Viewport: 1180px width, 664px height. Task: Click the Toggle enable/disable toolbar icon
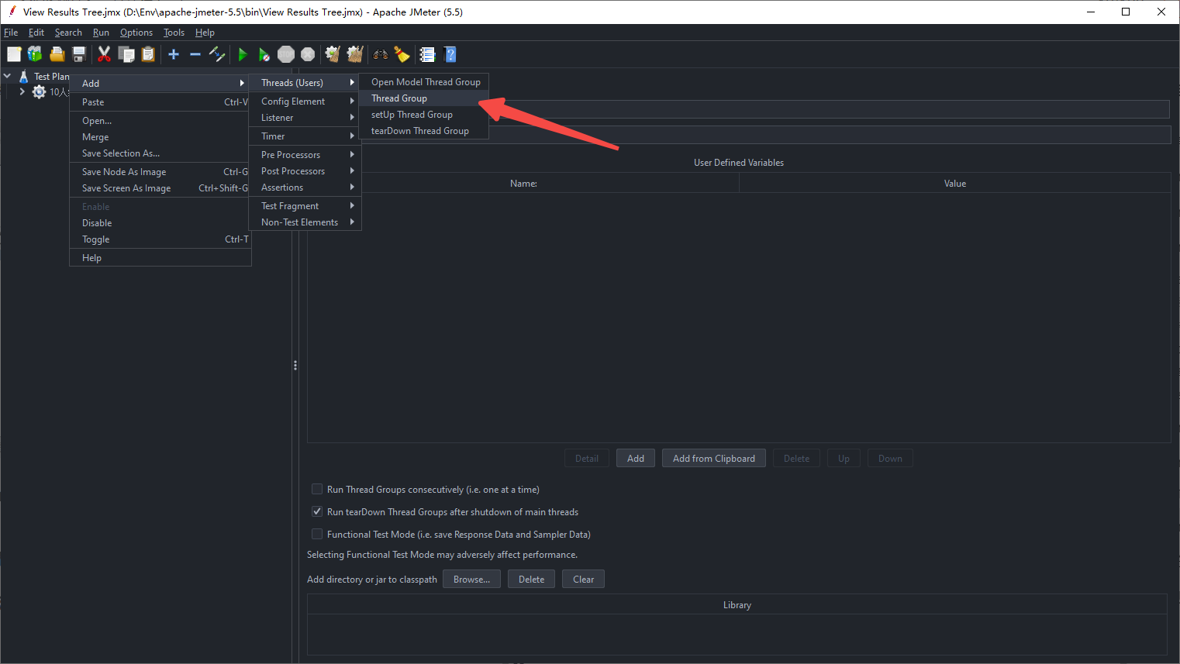[217, 54]
